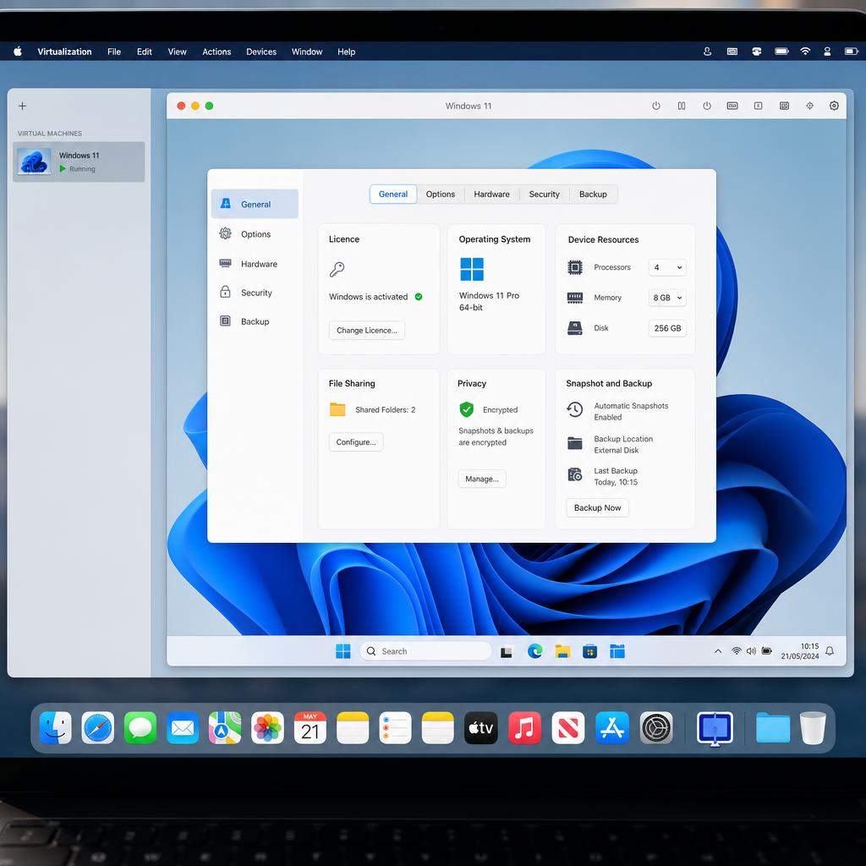Open Microsoft Store in Windows taskbar
866x866 pixels.
tap(589, 652)
